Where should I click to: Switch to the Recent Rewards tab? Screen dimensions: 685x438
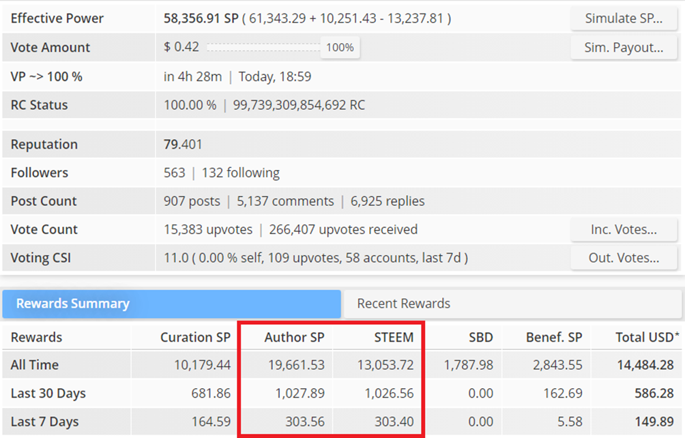click(512, 304)
